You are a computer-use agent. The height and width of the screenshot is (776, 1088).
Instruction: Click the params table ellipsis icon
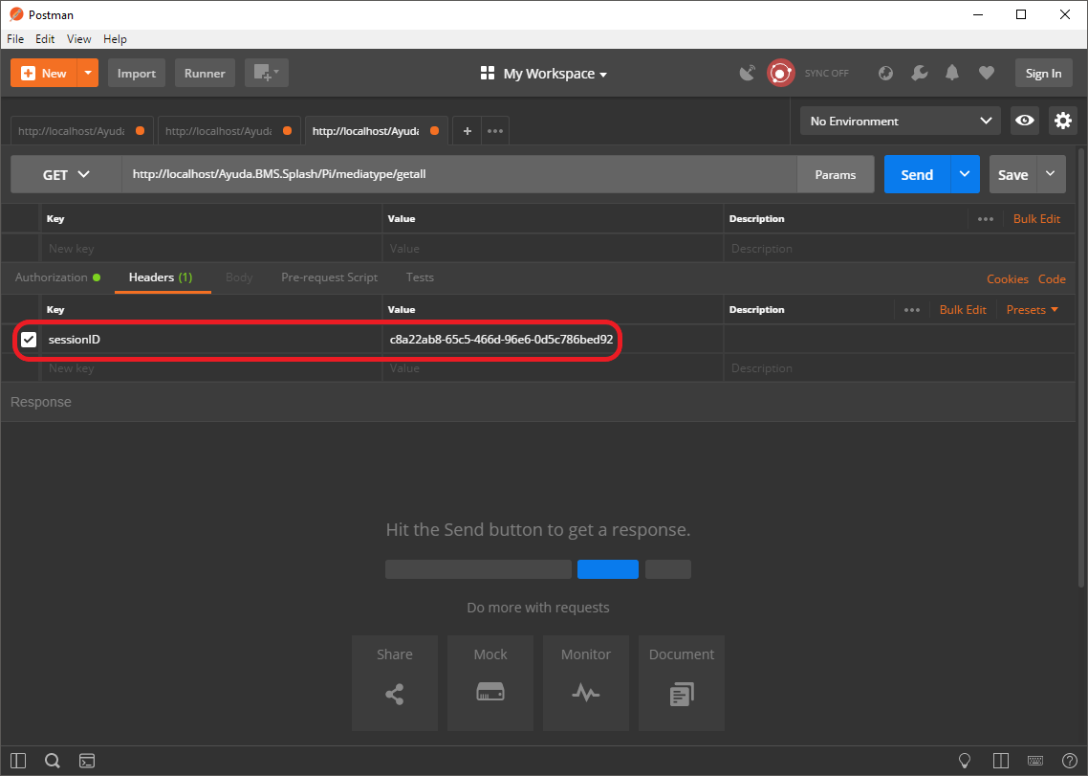986,219
